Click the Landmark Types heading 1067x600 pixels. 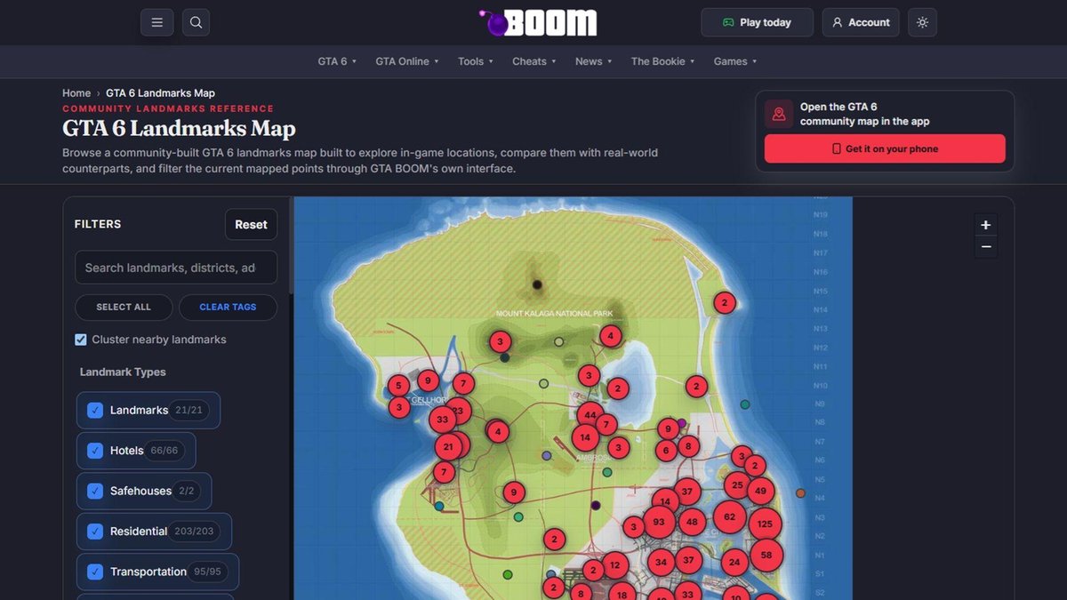coord(123,372)
